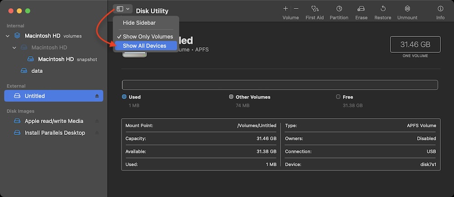
Task: Open the Partition tool
Action: [339, 9]
